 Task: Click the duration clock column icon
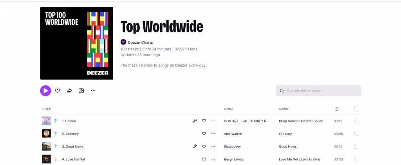coord(336,109)
